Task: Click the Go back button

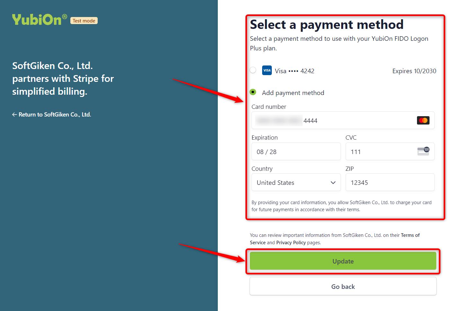Action: pos(343,286)
